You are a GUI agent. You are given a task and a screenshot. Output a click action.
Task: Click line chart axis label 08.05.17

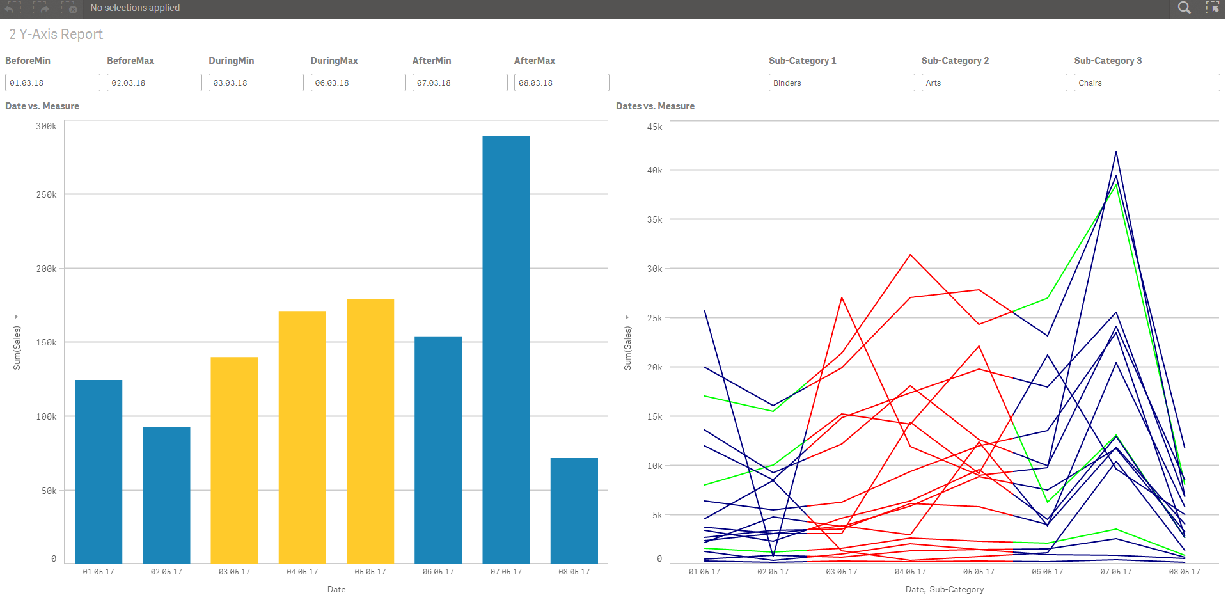(x=1185, y=572)
